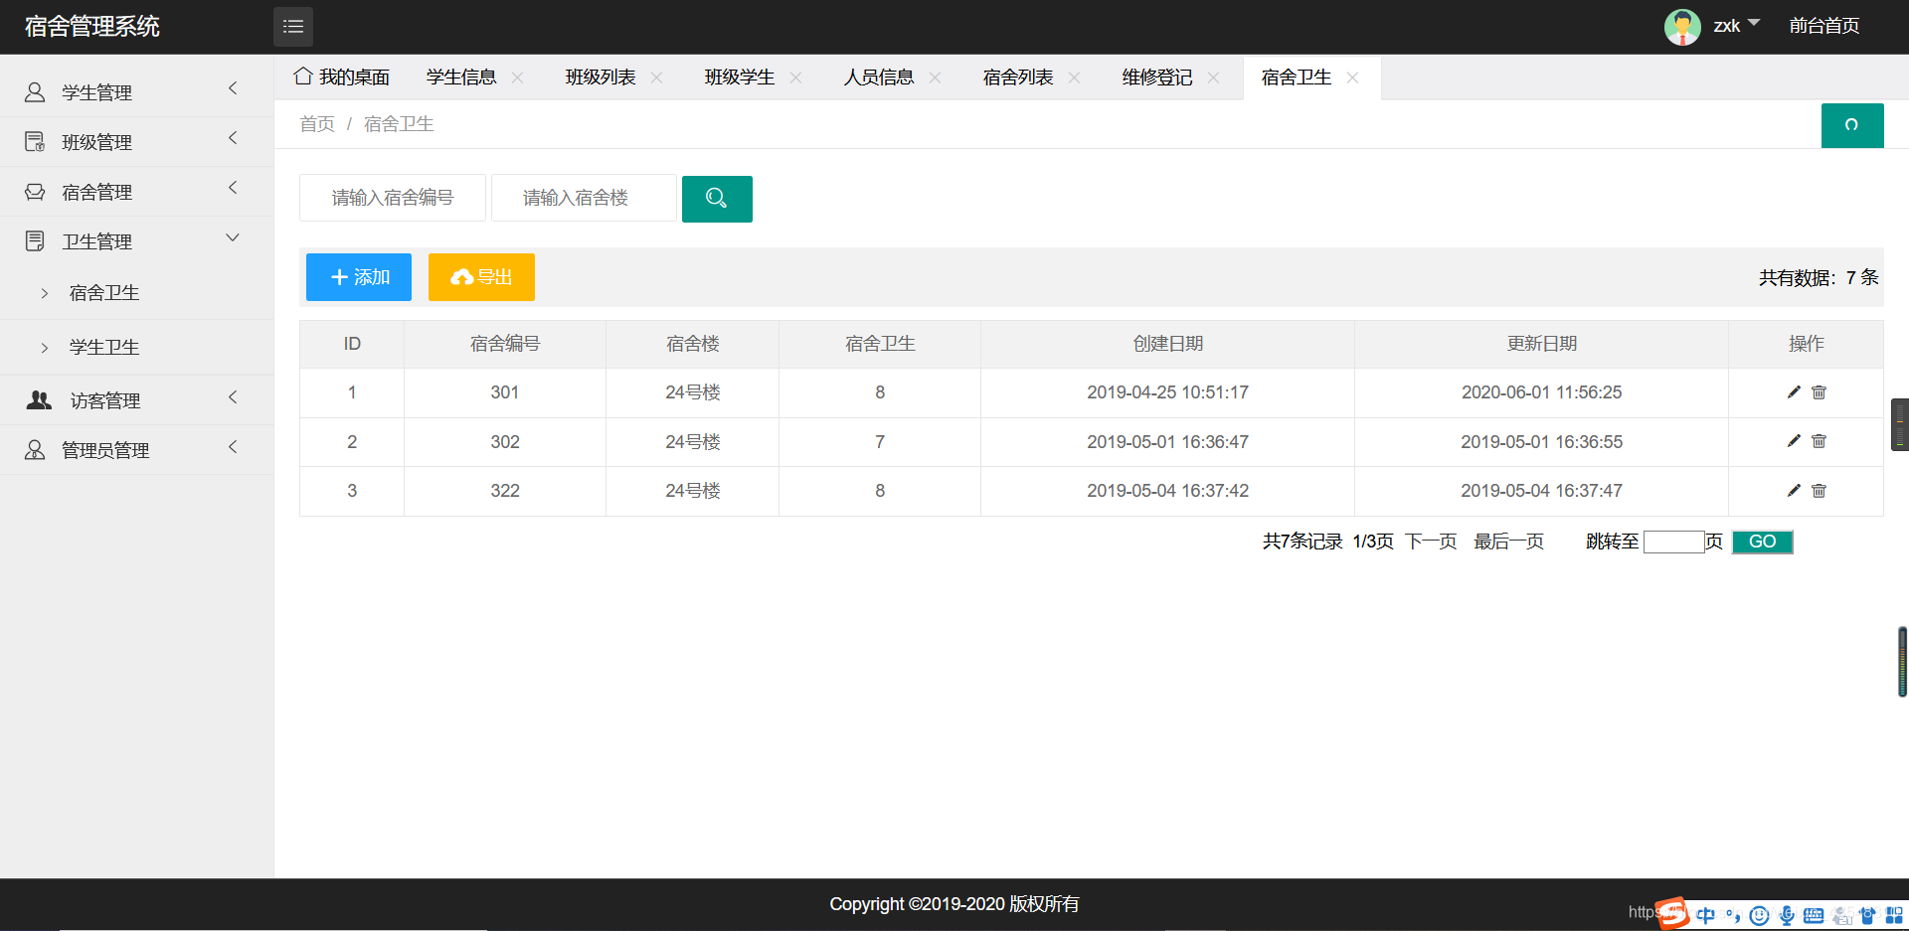The width and height of the screenshot is (1909, 931).
Task: Click the green refresh button
Action: (x=1852, y=125)
